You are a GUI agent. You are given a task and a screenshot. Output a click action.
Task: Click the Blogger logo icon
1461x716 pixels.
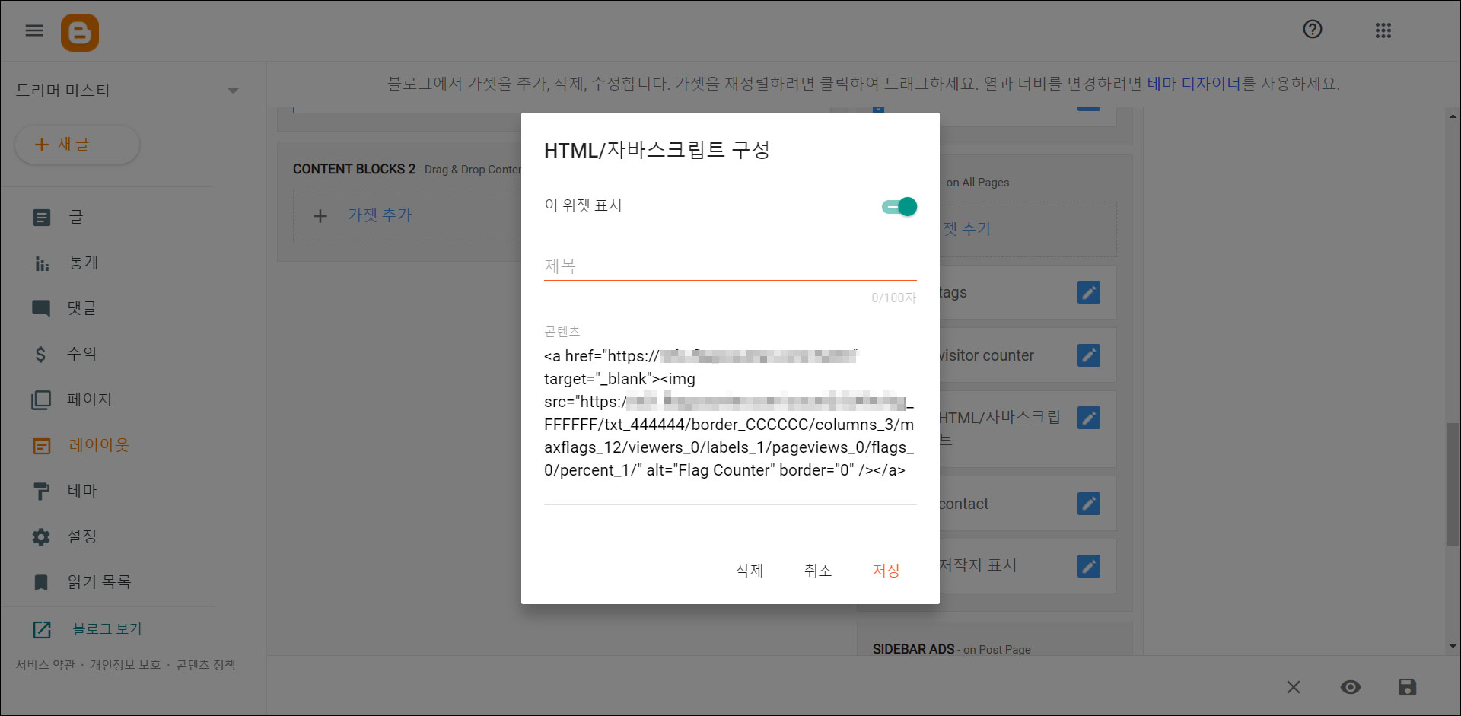[x=80, y=33]
